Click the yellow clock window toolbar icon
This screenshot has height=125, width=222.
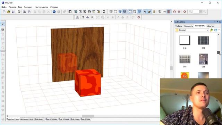(99, 12)
